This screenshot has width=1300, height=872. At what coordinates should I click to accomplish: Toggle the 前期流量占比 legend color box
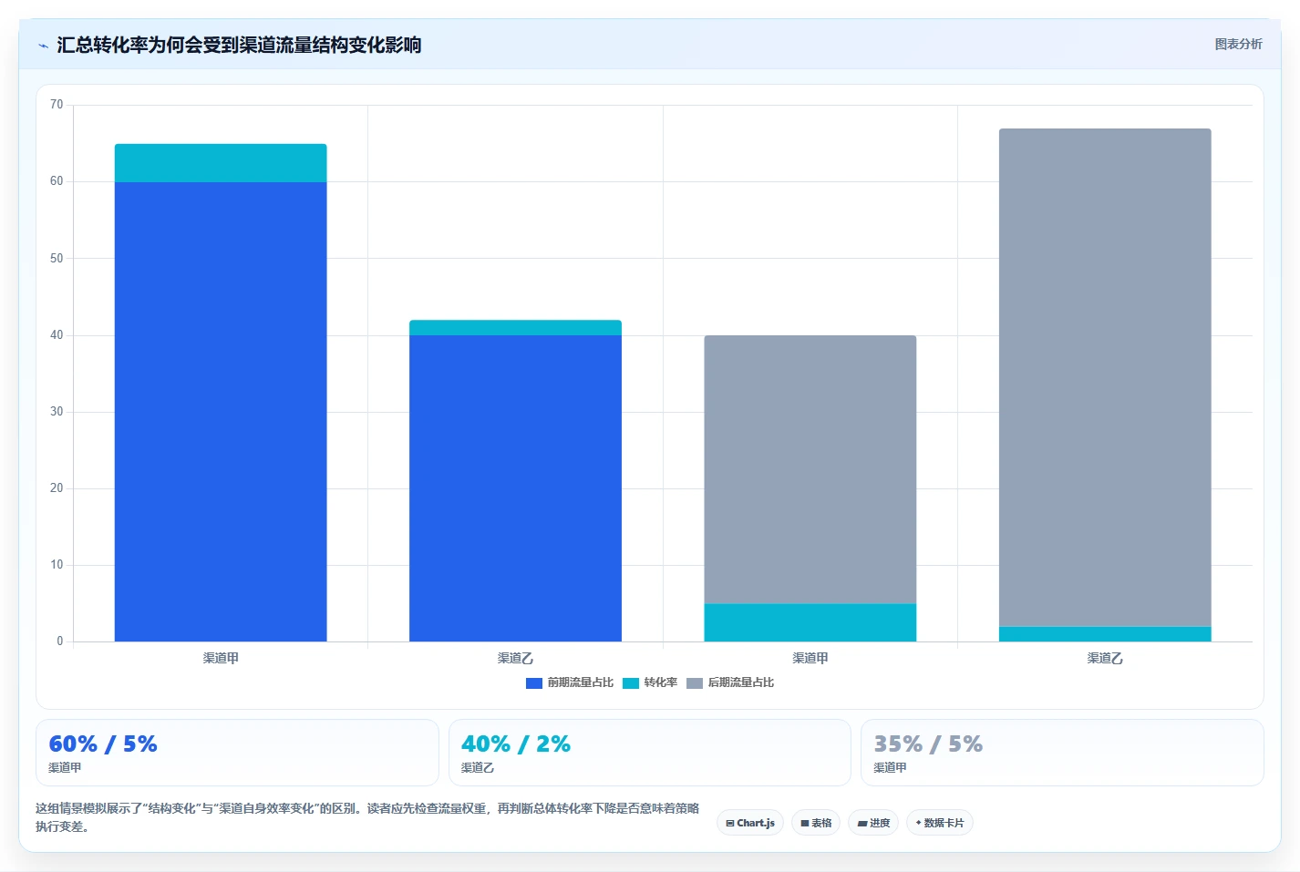(534, 682)
